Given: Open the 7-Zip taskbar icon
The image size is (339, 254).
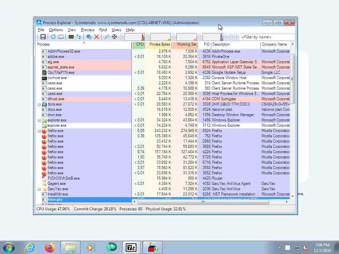Looking at the screenshot, I should pyautogui.click(x=131, y=247).
